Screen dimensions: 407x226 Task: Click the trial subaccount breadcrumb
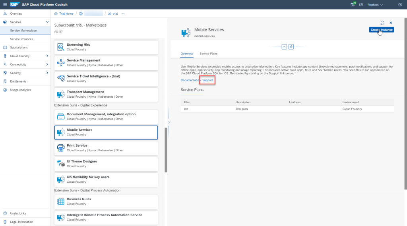115,14
